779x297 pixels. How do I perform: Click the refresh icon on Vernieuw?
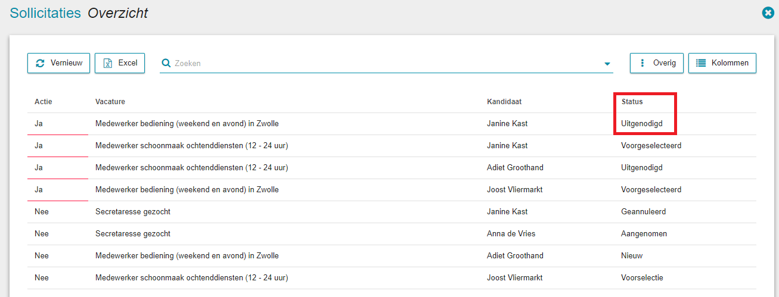pyautogui.click(x=40, y=63)
